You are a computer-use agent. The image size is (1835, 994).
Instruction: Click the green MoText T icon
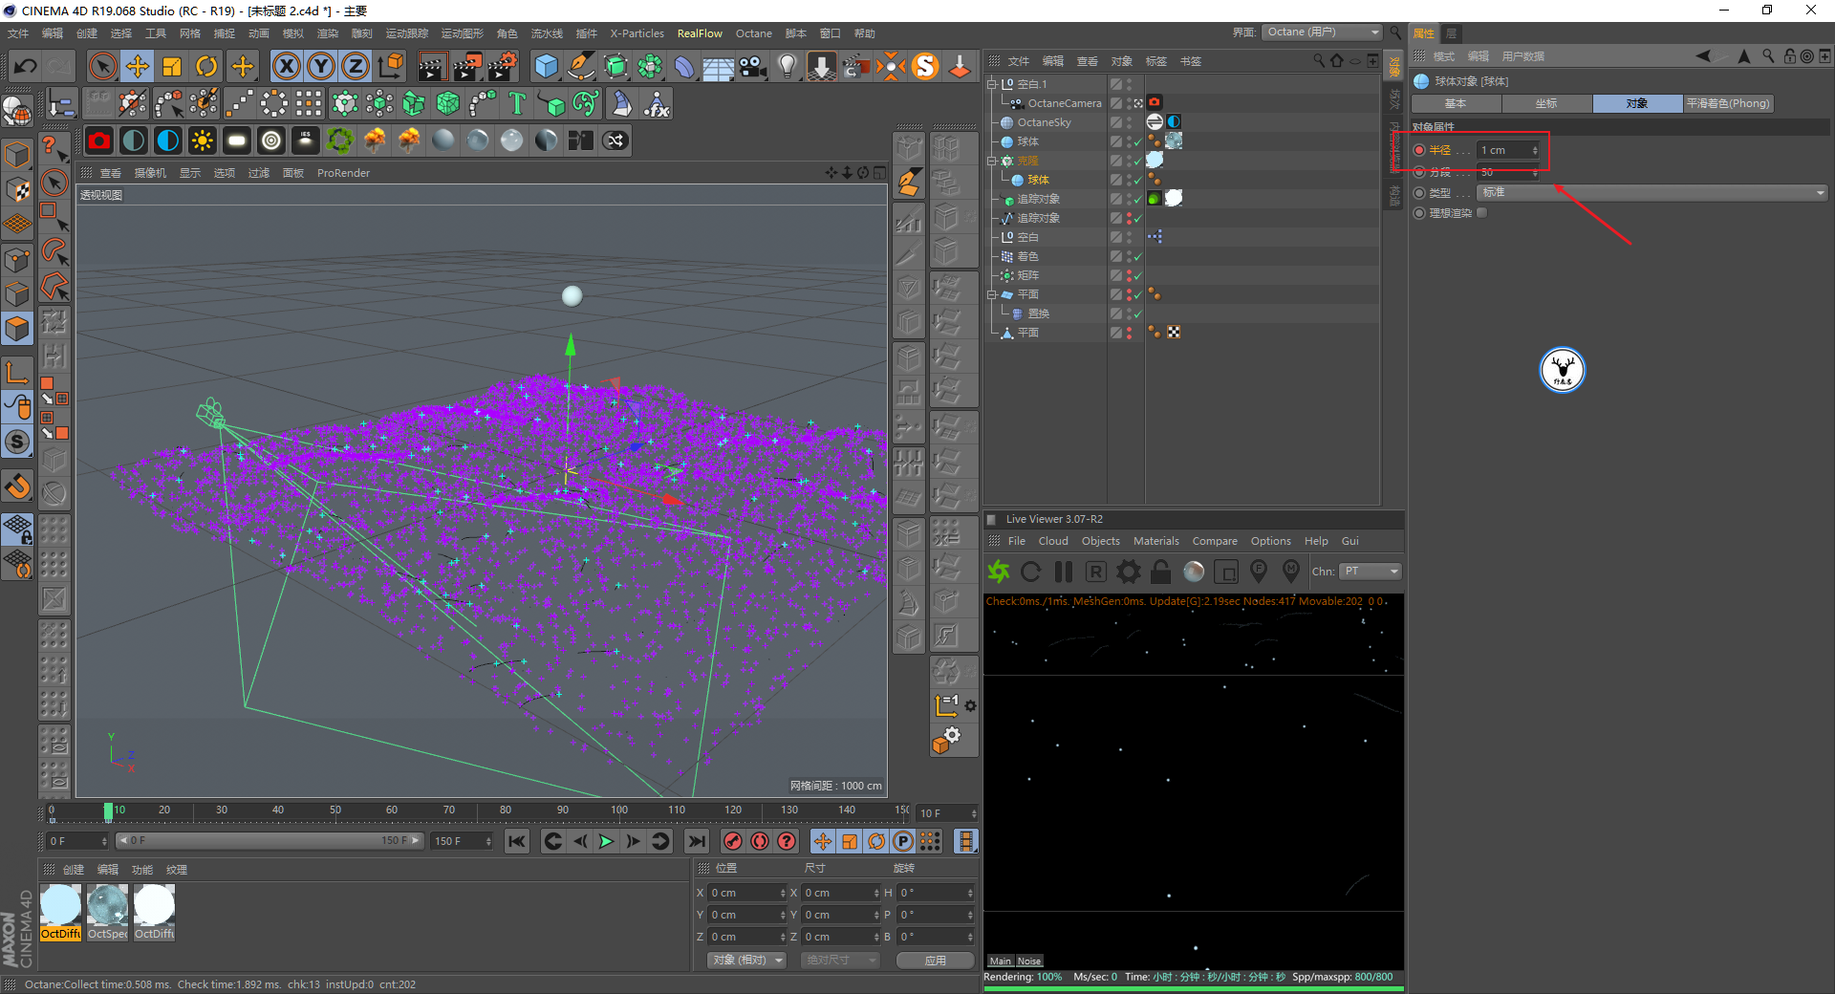point(517,103)
